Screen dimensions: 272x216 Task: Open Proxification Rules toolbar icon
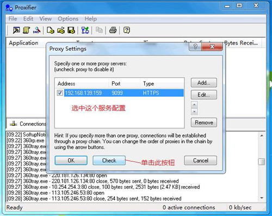tap(27, 30)
